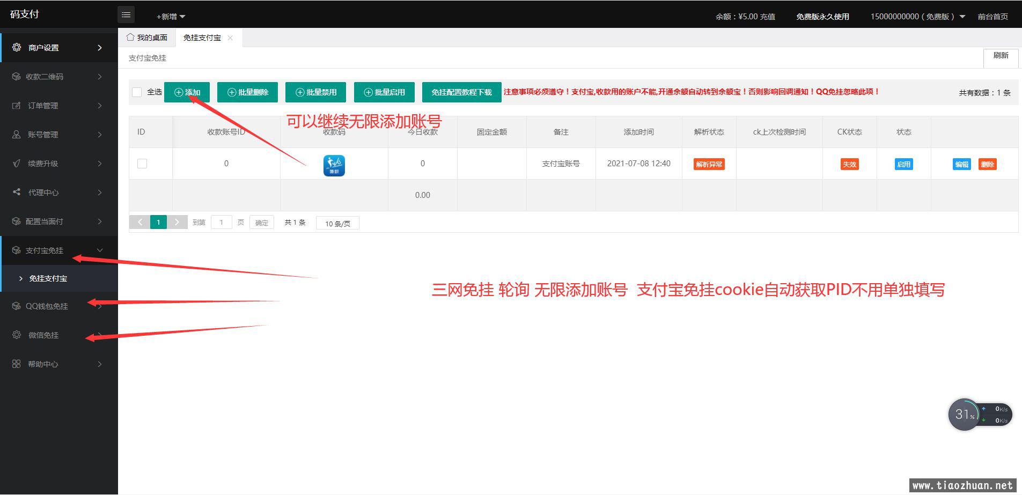Click the 订单管理 edit icon
The height and width of the screenshot is (495, 1022).
pyautogui.click(x=16, y=106)
